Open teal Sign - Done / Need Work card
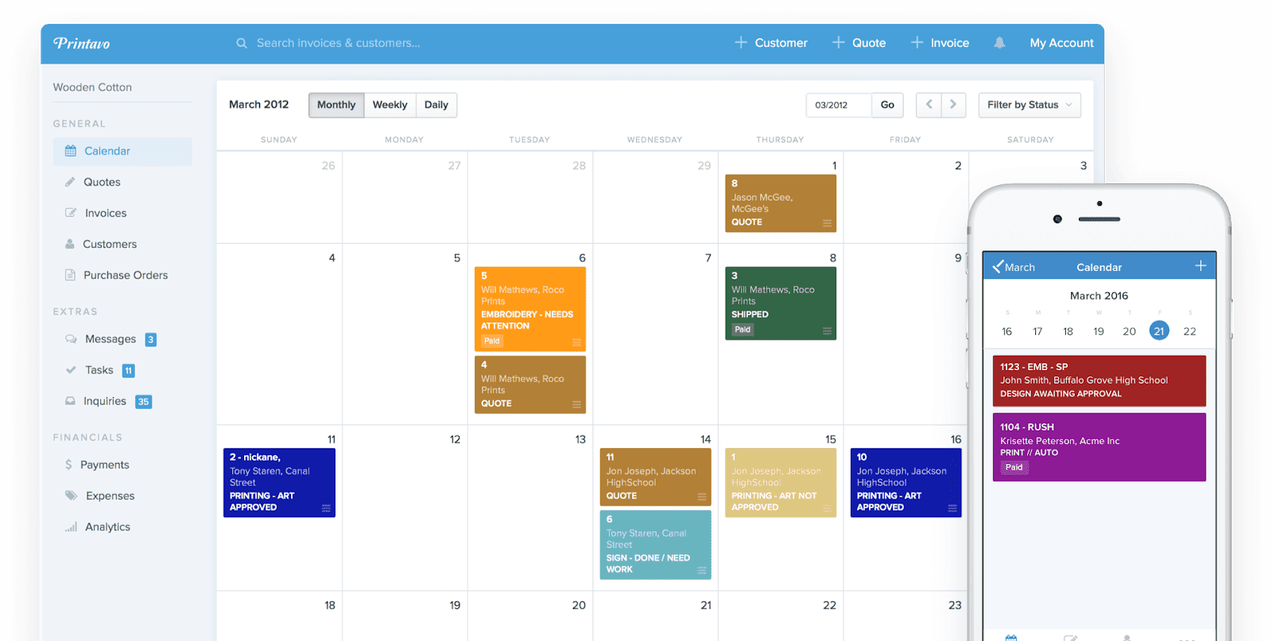This screenshot has width=1272, height=641. coord(655,545)
